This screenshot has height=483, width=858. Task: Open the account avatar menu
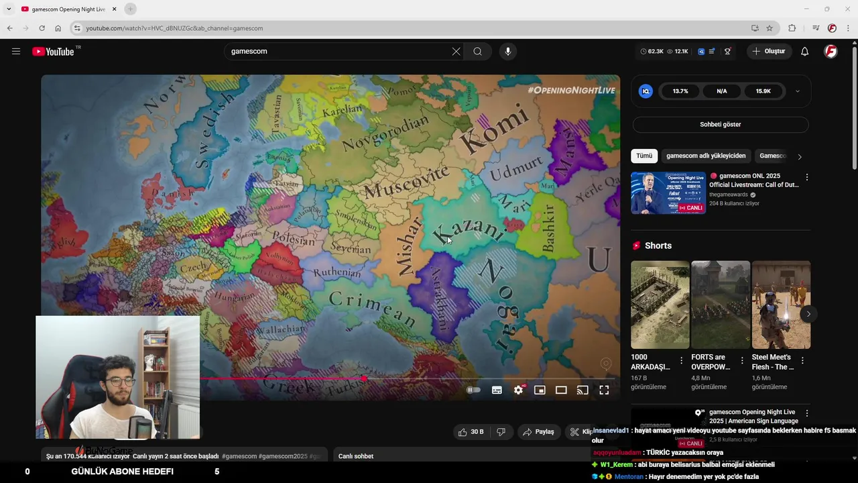click(x=831, y=52)
